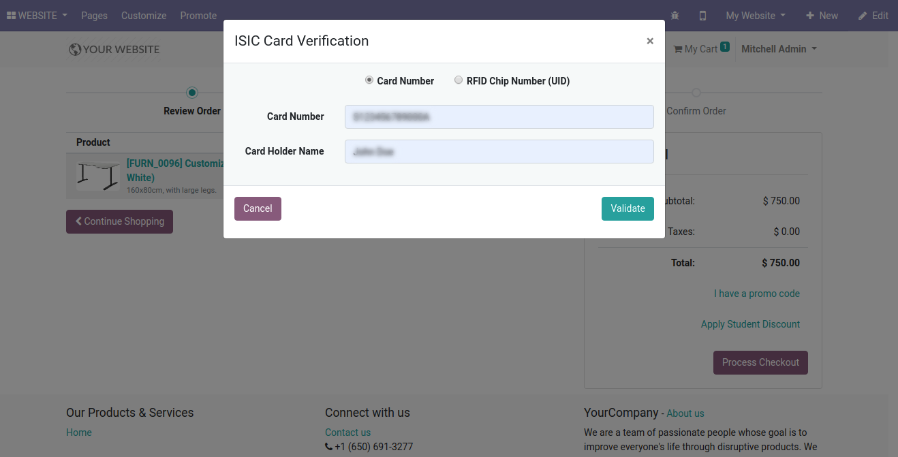The height and width of the screenshot is (457, 898).
Task: Click the Process Checkout button
Action: coord(760,362)
